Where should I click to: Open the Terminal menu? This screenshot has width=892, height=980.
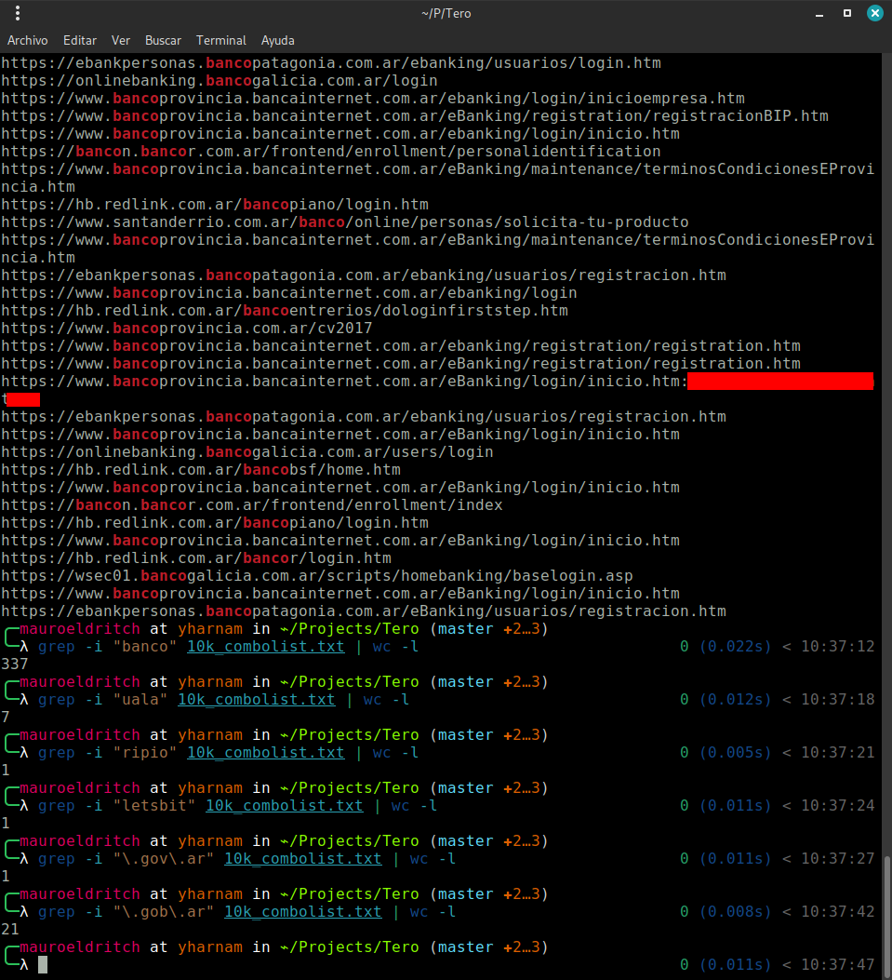pyautogui.click(x=221, y=40)
